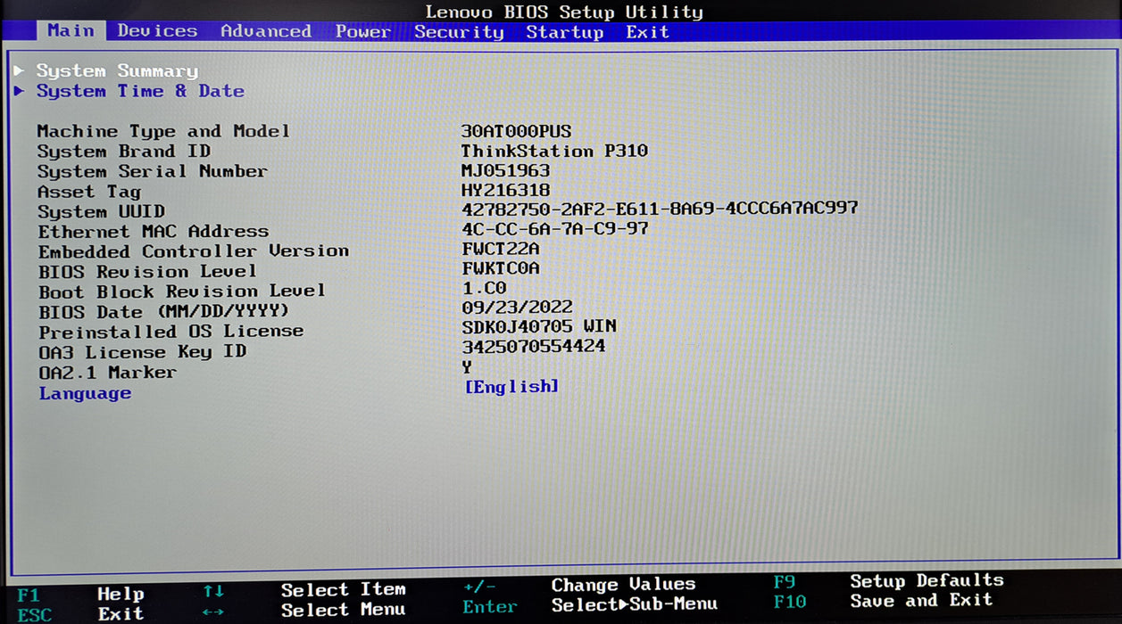1122x624 pixels.
Task: Click the value 30AT000PUS
Action: click(516, 131)
